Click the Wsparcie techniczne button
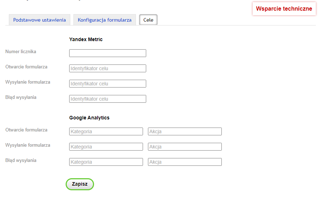The image size is (319, 197). click(284, 9)
